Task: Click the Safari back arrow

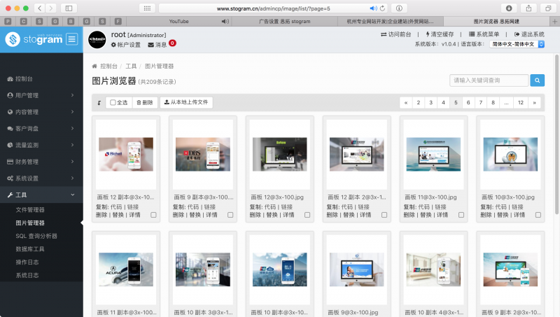Action: 40,8
